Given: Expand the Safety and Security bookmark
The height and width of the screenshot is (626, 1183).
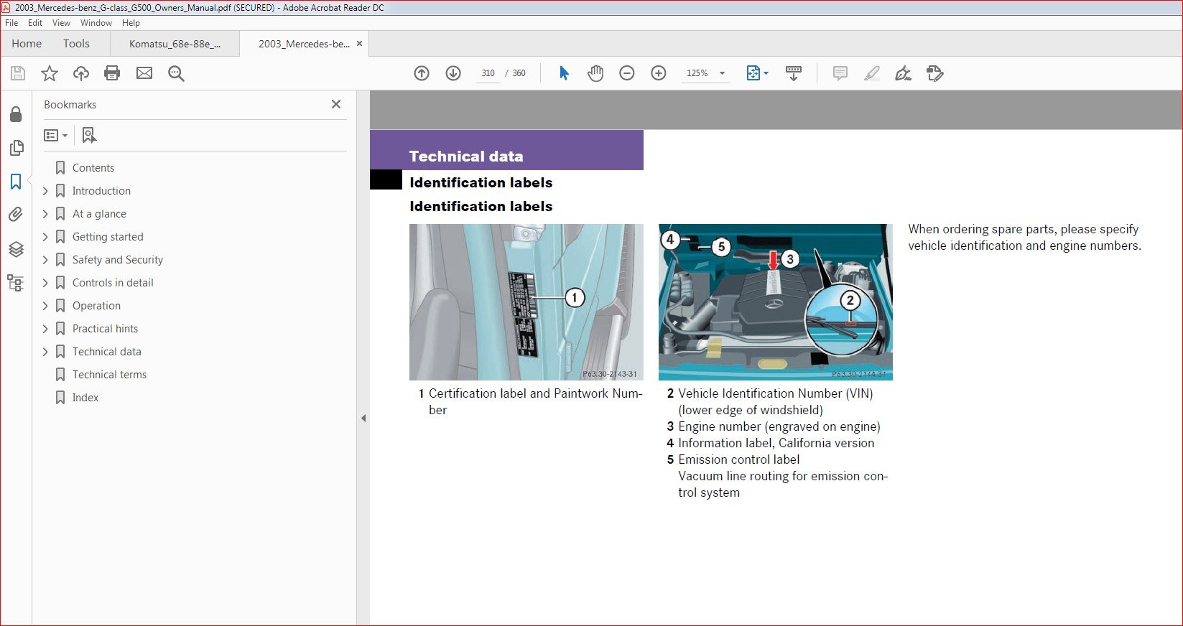Looking at the screenshot, I should [x=45, y=260].
